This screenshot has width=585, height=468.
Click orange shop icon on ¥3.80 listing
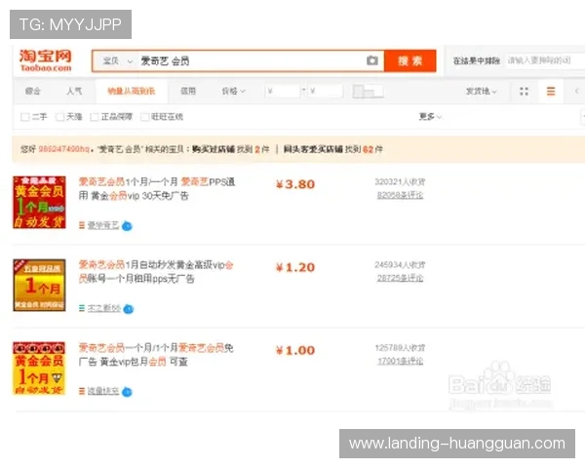82,225
